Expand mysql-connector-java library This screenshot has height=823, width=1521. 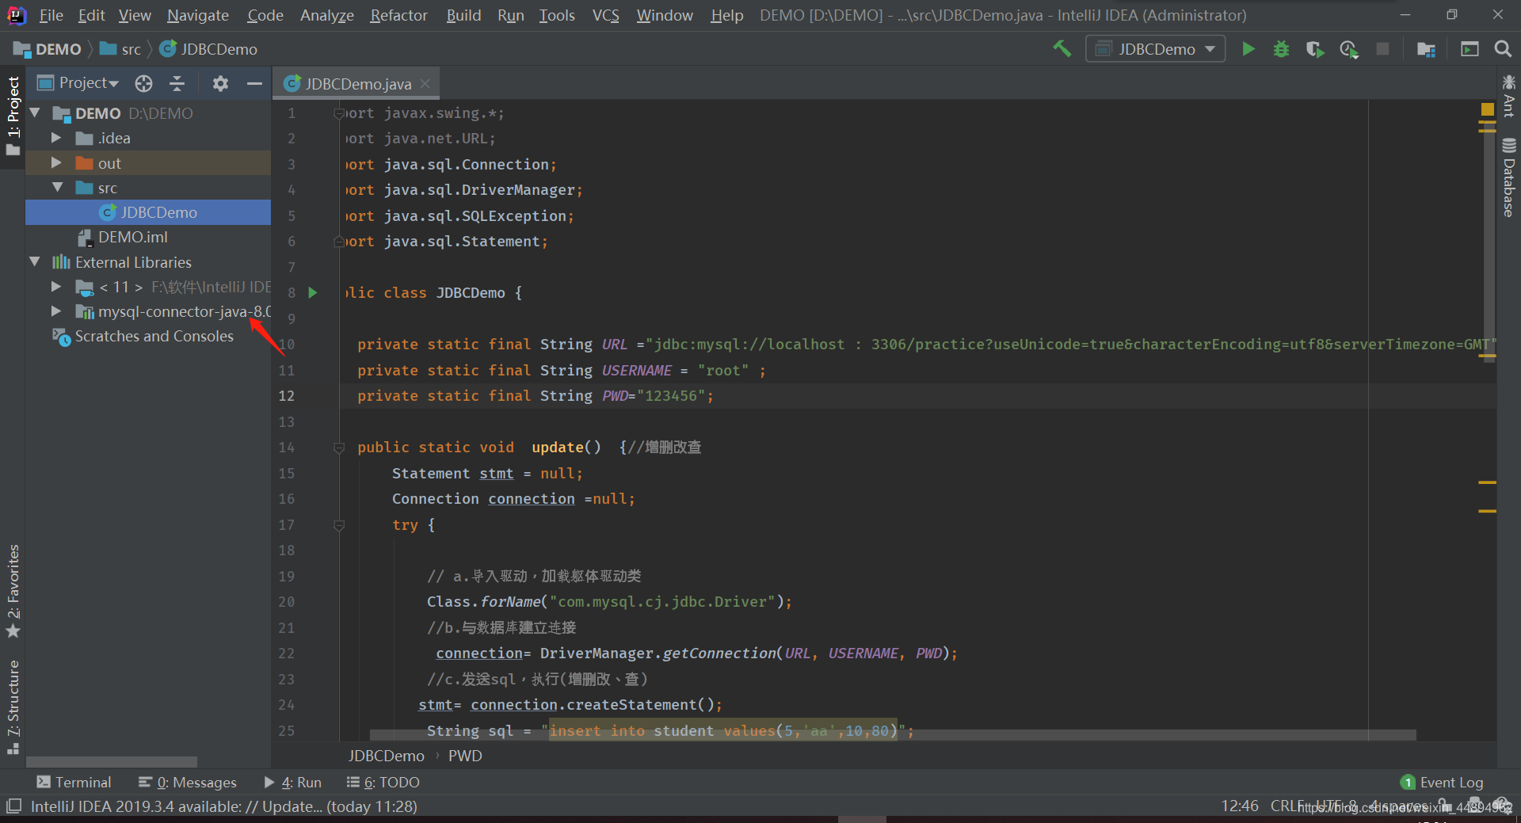[56, 311]
